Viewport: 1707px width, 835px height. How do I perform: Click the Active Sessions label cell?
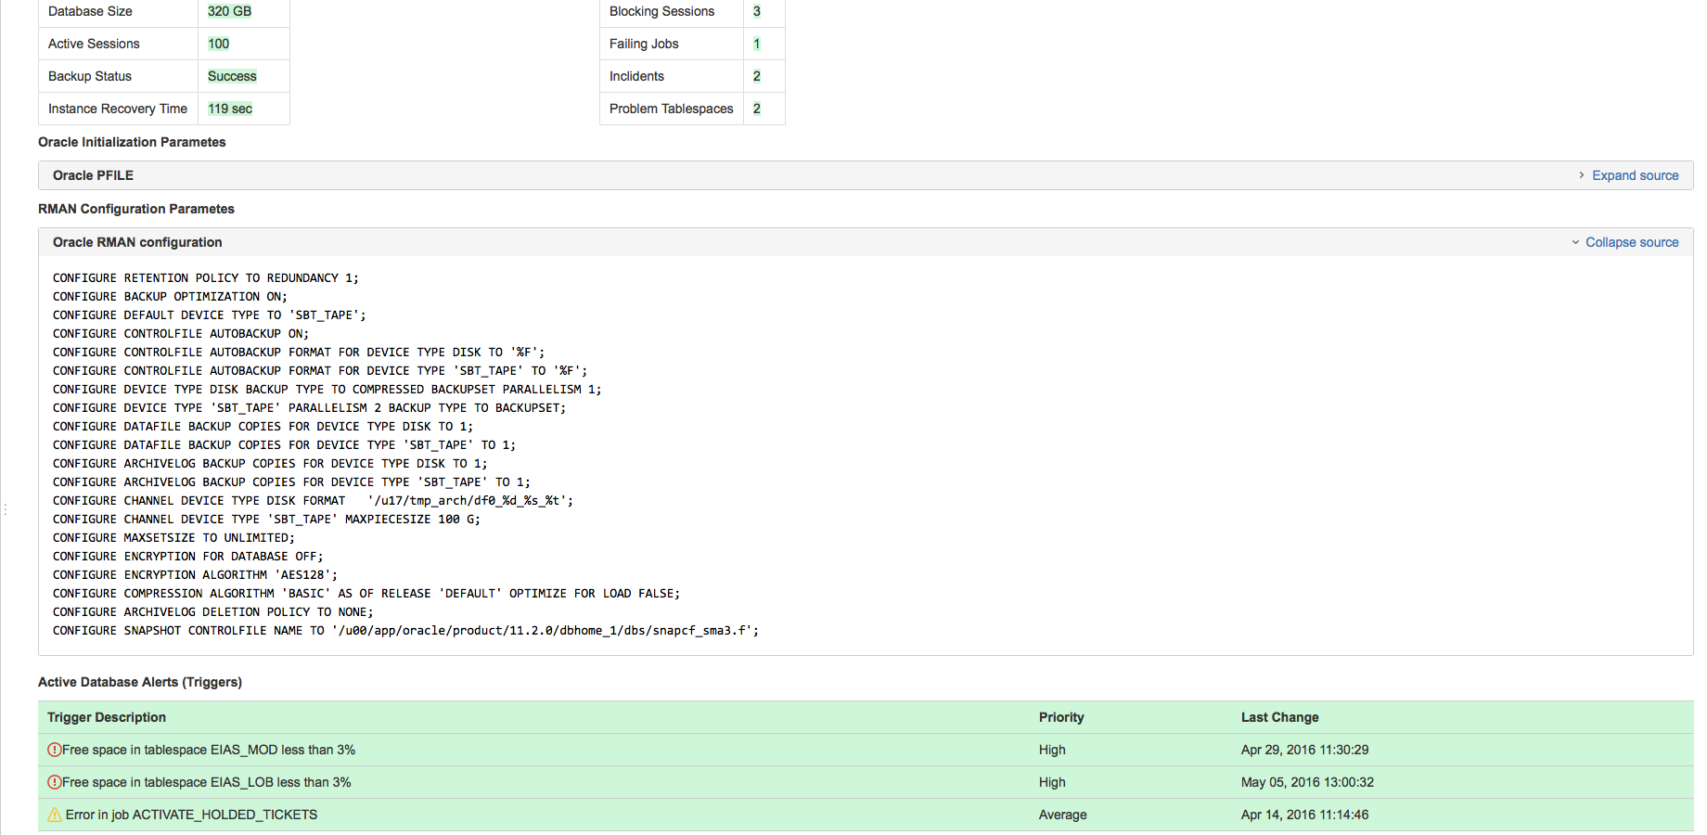pos(118,44)
